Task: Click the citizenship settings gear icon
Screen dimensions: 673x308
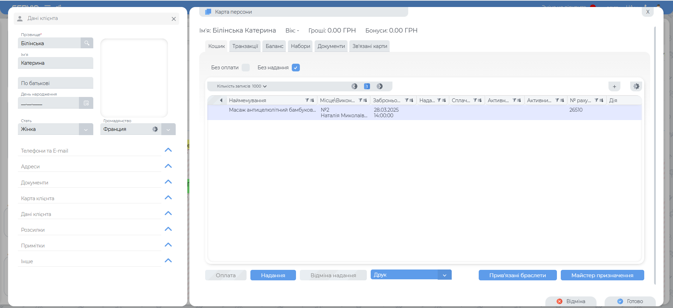Action: (x=155, y=129)
